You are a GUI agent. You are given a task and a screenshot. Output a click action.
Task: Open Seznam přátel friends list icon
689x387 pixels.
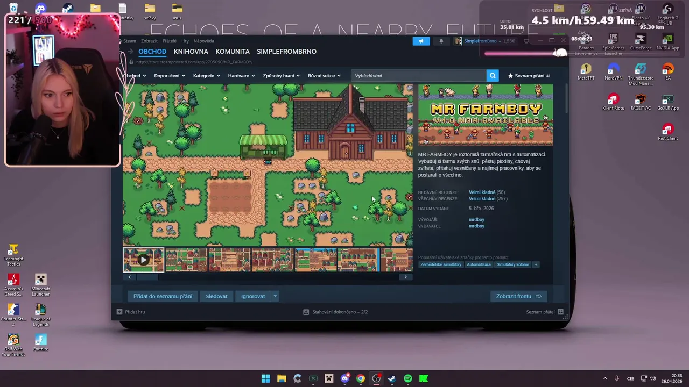tap(560, 312)
